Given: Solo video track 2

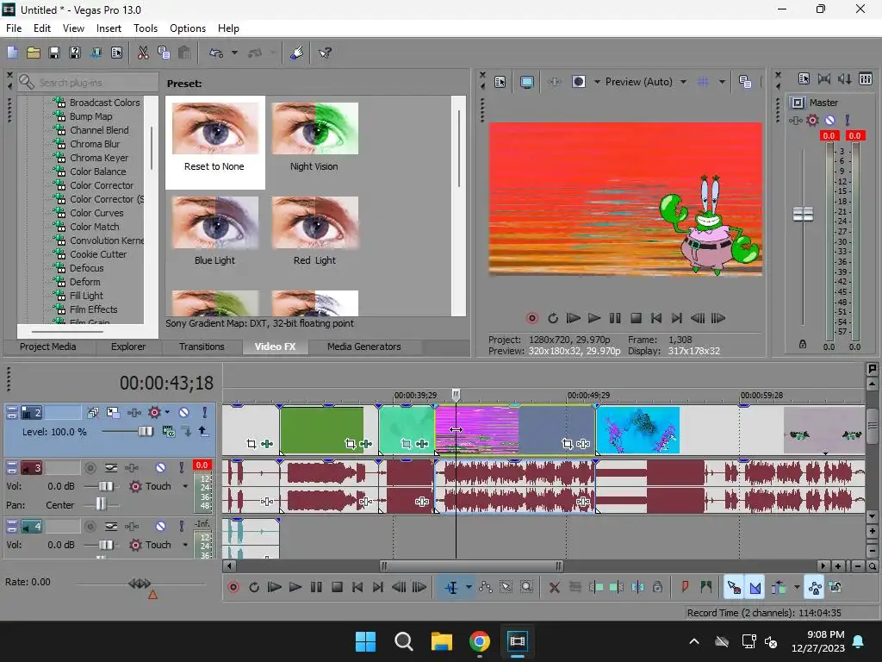Looking at the screenshot, I should (205, 413).
